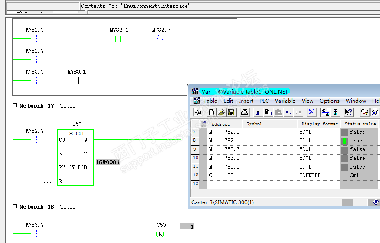
Task: Cut selection with scissors icon
Action: [x=258, y=112]
